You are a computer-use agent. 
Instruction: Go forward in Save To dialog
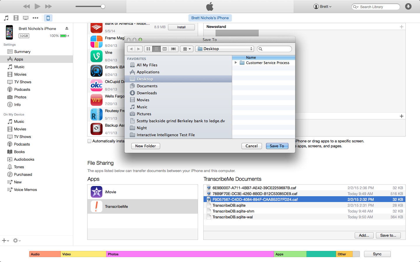(139, 49)
